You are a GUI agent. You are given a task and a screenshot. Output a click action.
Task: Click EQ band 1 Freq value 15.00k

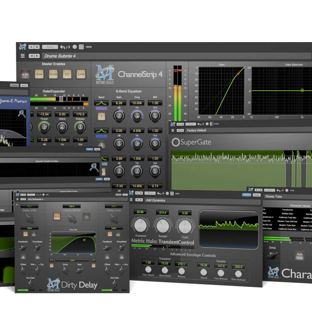point(137,103)
